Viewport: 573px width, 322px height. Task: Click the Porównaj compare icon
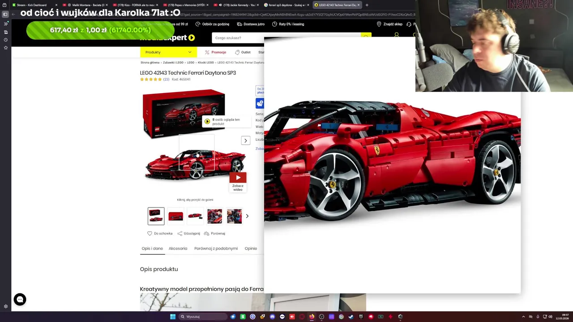pos(206,233)
